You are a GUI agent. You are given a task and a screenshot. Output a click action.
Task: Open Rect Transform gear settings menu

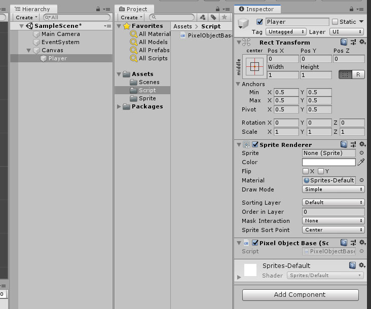pos(362,42)
